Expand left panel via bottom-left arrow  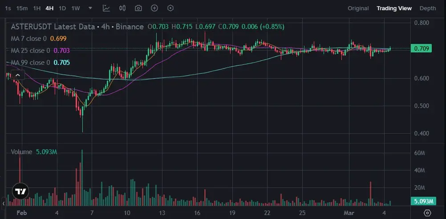coord(4,203)
